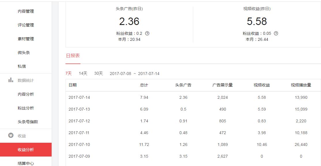Image resolution: width=321 pixels, height=166 pixels.
Task: Open the 结算中心 settlement center
Action: (26, 163)
